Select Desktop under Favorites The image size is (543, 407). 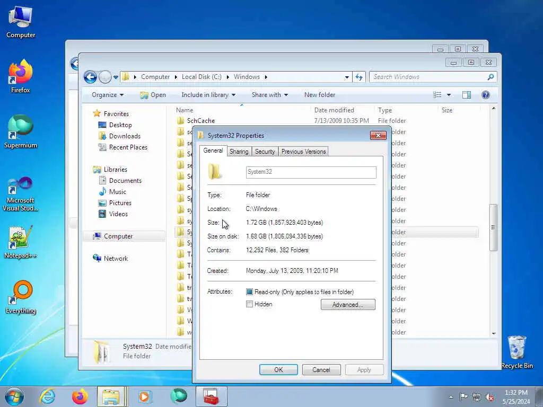coord(120,125)
